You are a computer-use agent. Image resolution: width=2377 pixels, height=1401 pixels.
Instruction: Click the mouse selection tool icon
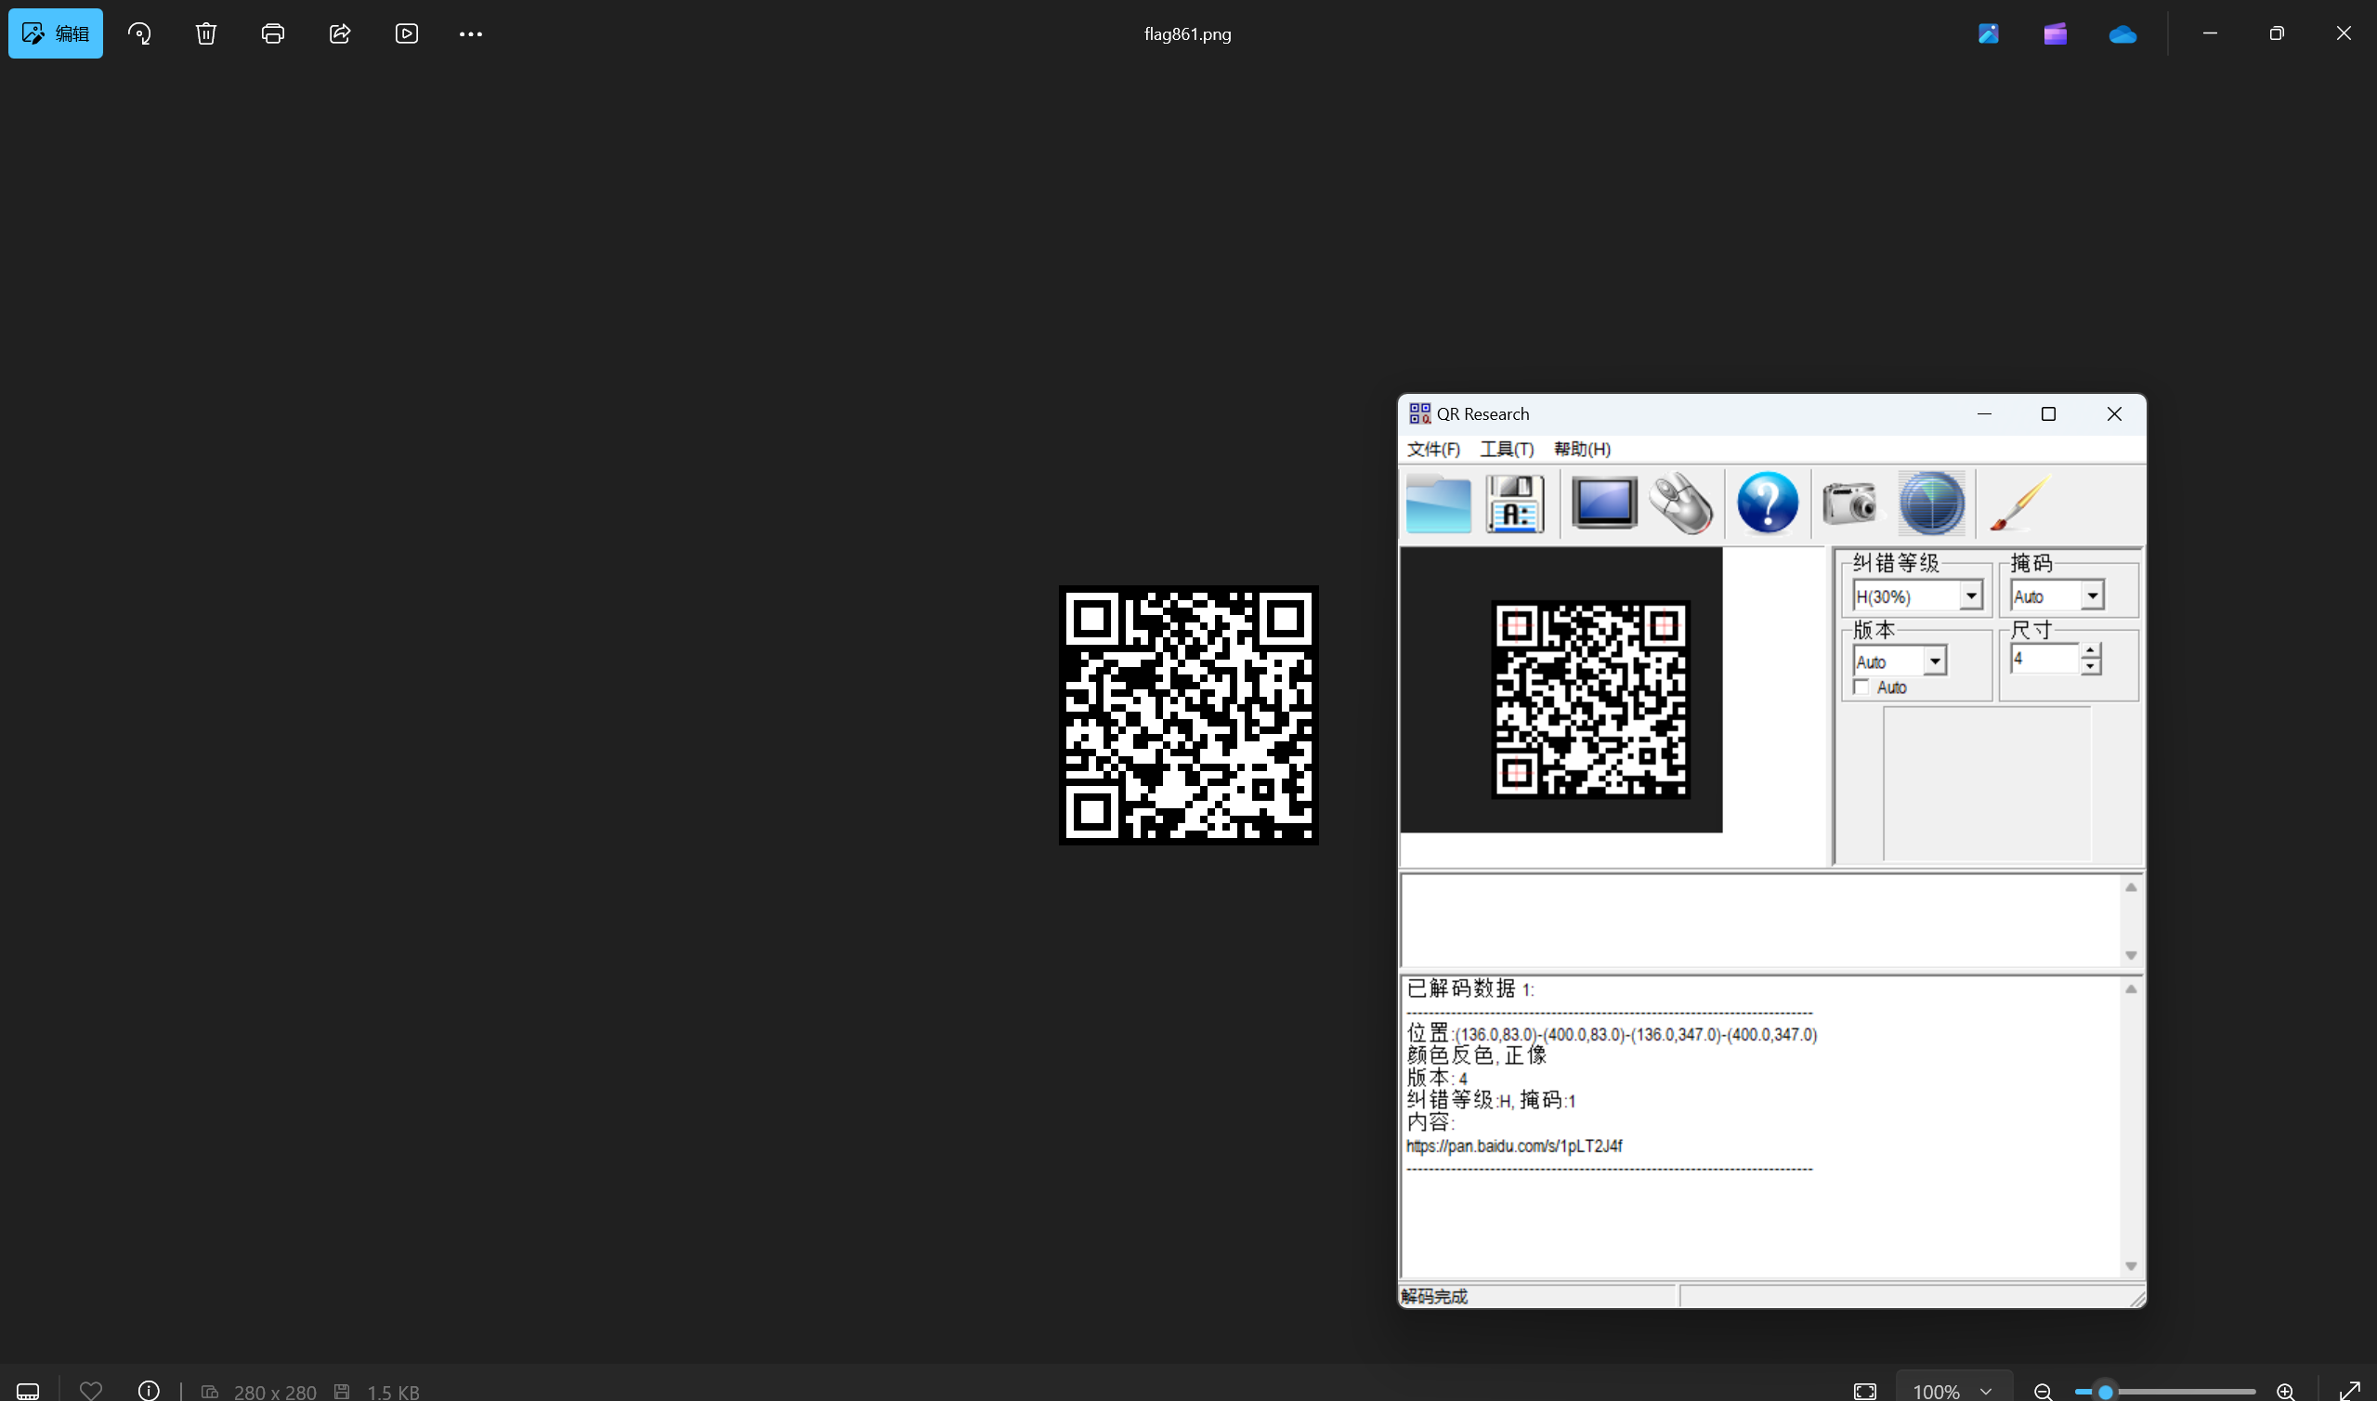(x=1681, y=504)
